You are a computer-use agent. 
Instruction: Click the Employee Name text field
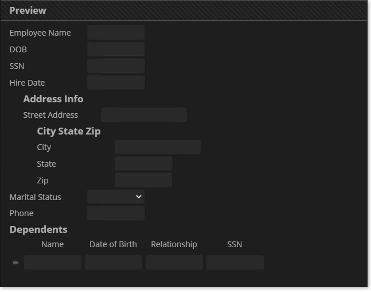coord(116,33)
